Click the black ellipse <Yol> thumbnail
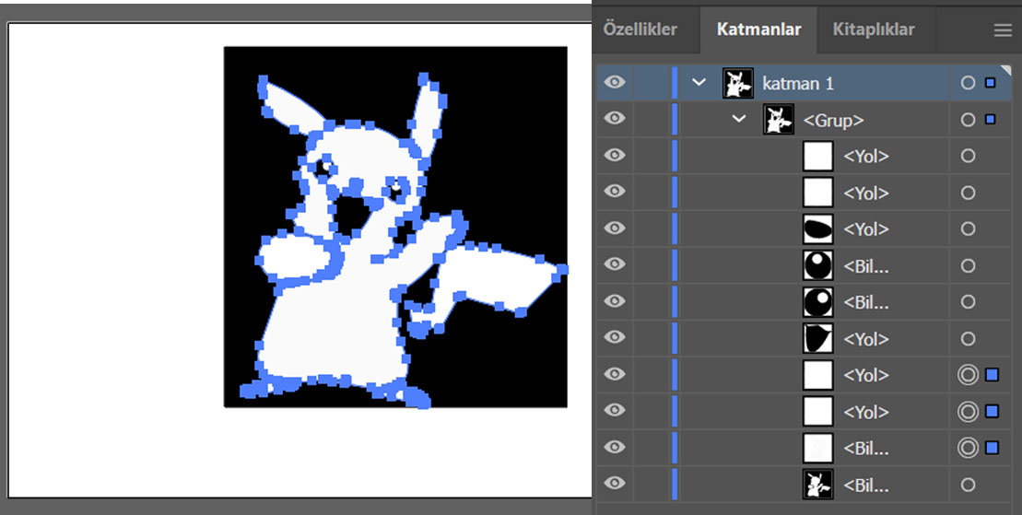 point(818,228)
